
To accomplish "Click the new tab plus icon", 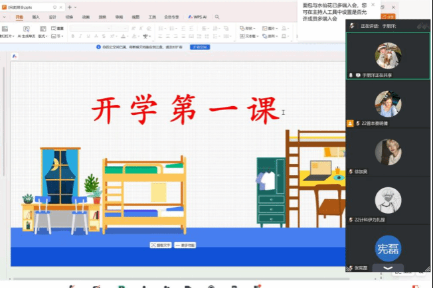I will click(71, 7).
